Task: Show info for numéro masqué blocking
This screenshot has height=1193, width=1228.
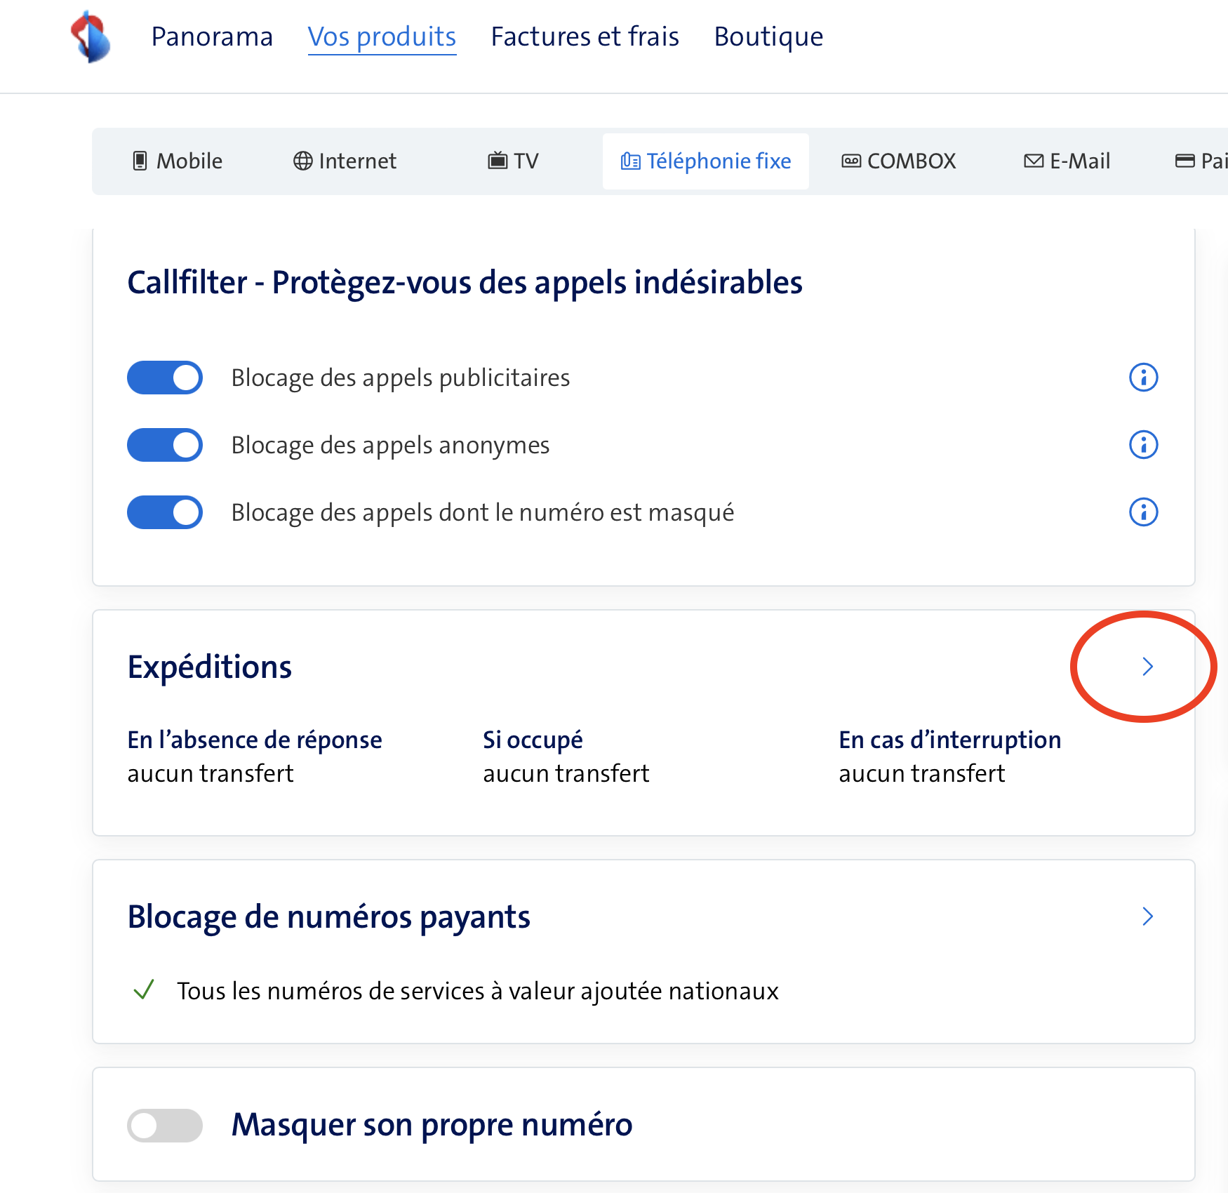Action: coord(1143,512)
